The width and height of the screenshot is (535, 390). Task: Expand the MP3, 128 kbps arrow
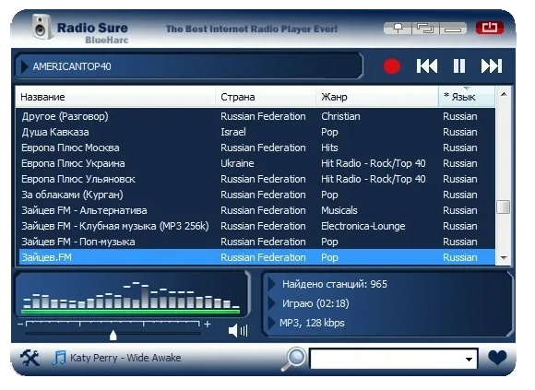(x=272, y=323)
